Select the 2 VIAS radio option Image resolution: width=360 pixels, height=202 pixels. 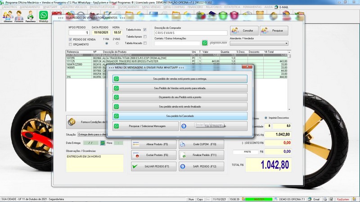coord(117,44)
